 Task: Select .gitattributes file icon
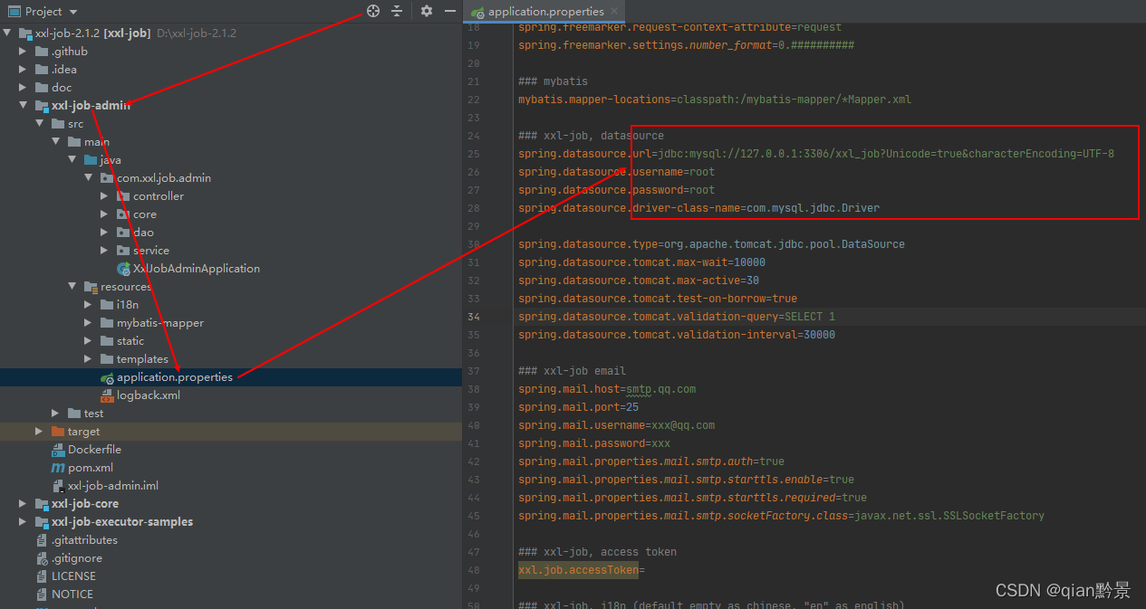[42, 540]
